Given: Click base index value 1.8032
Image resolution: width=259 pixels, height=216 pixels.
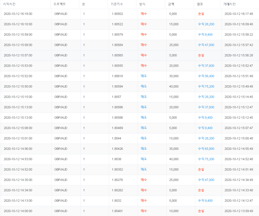Looking at the screenshot, I should tap(117, 201).
